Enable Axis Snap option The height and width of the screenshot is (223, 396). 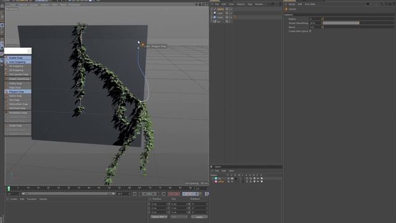pyautogui.click(x=18, y=100)
